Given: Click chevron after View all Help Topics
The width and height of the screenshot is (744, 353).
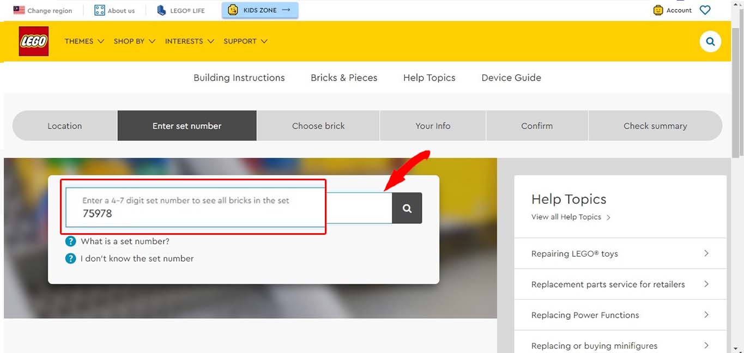Looking at the screenshot, I should pos(608,217).
